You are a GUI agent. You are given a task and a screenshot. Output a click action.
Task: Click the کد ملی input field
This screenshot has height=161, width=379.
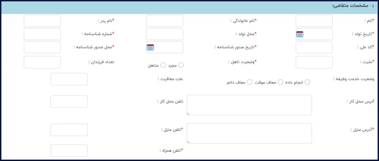coord(314,47)
